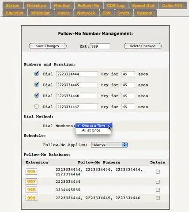Open the Status tab
The image size is (189, 212).
pyautogui.click(x=13, y=6)
